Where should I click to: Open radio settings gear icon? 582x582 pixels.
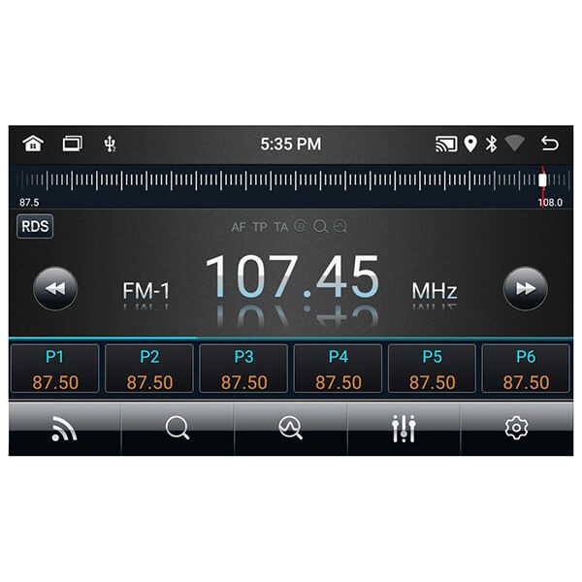pos(517,429)
